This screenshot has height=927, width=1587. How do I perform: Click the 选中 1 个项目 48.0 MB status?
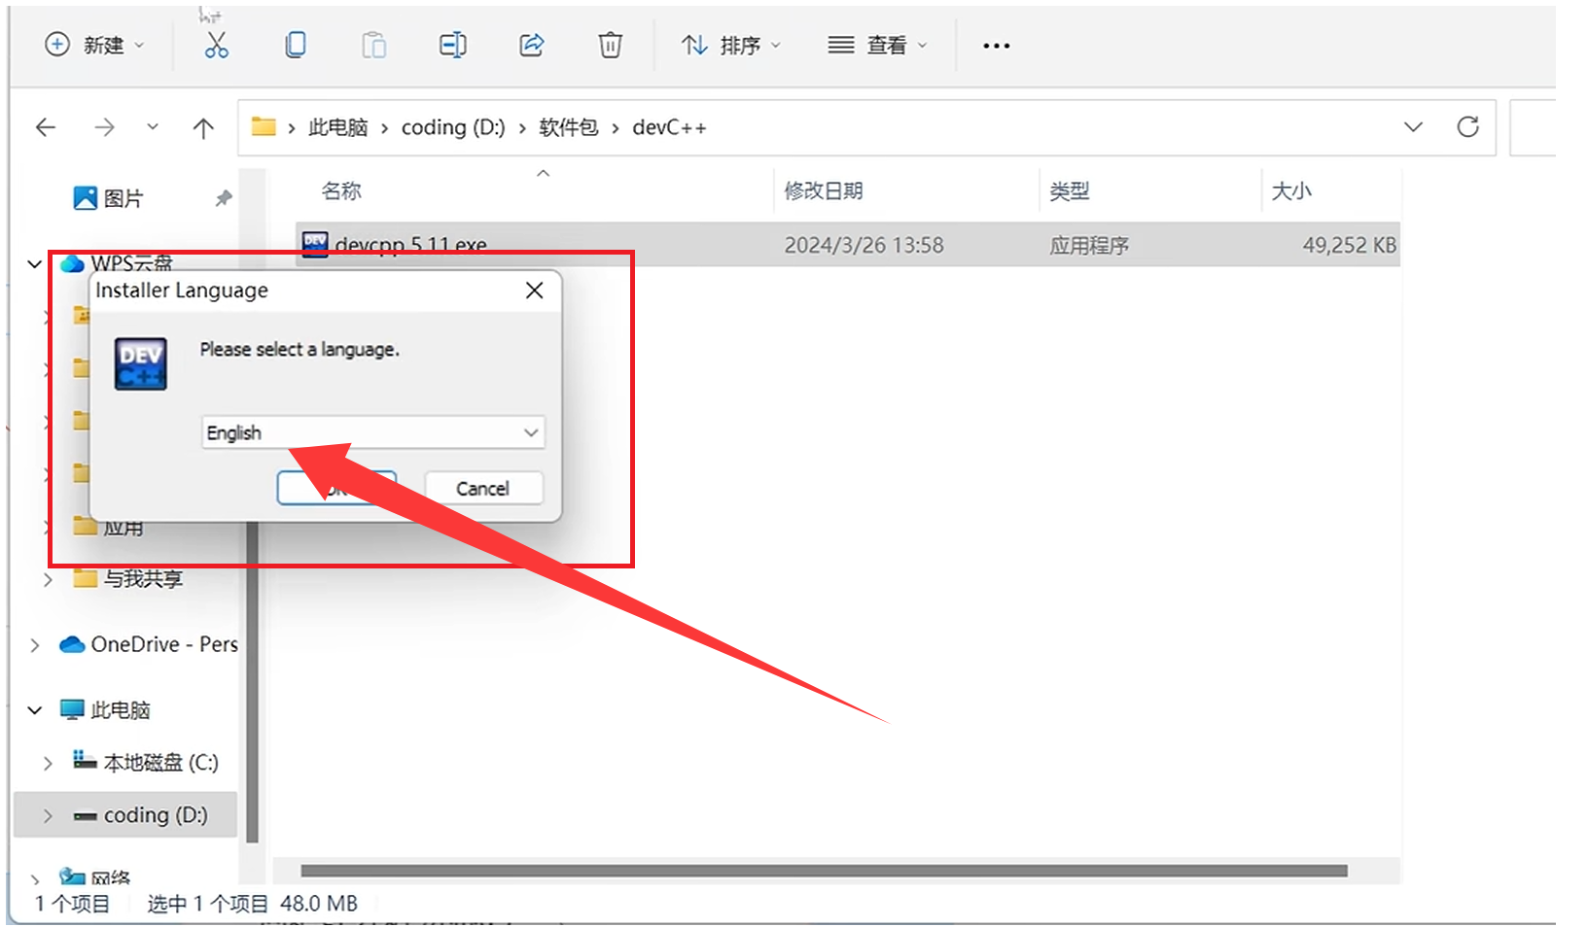(x=252, y=904)
